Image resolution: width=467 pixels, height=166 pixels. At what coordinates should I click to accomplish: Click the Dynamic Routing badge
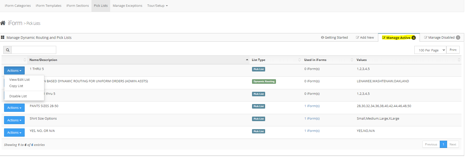pyautogui.click(x=264, y=81)
